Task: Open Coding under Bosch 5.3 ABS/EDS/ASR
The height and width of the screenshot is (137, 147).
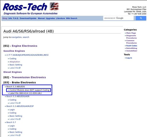Action: [x=13, y=100]
